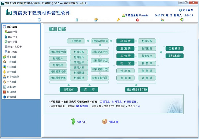The image size is (200, 139).
Task: Click the dark green 税金 button
Action: coord(125,63)
